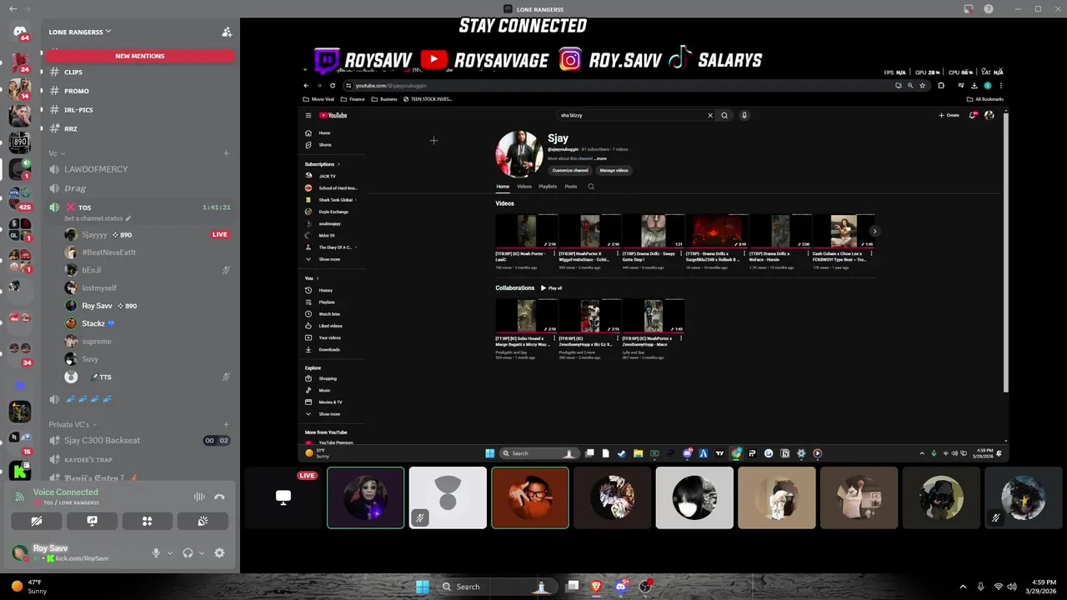Open Discord icon in Windows taskbar

click(620, 587)
